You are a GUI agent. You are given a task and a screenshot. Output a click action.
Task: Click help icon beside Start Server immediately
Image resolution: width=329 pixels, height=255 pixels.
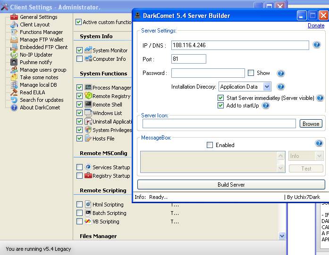tap(320, 98)
